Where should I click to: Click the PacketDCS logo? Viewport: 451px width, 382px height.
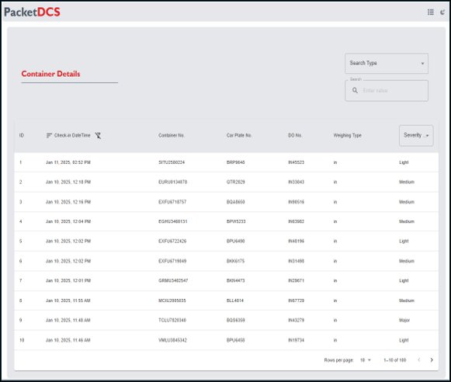coord(32,12)
